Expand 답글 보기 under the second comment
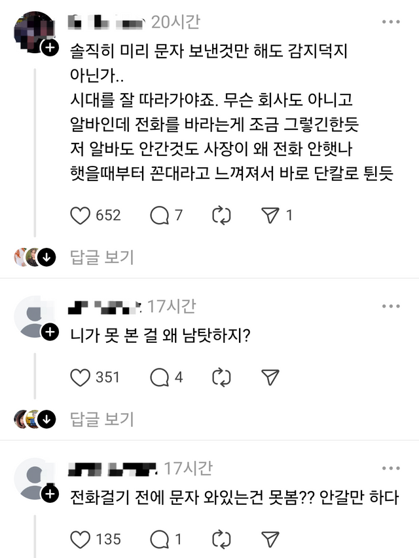 coord(102,418)
